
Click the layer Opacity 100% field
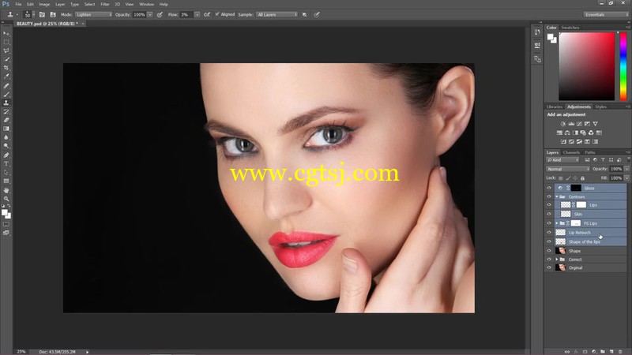616,169
